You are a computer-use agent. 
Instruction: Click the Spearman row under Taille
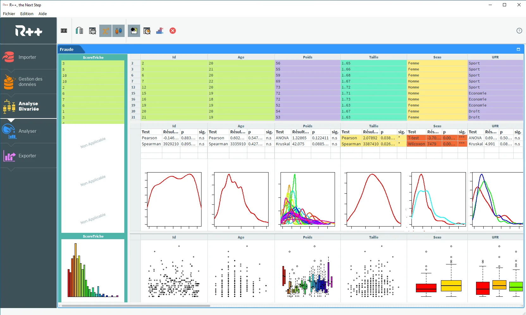point(374,144)
